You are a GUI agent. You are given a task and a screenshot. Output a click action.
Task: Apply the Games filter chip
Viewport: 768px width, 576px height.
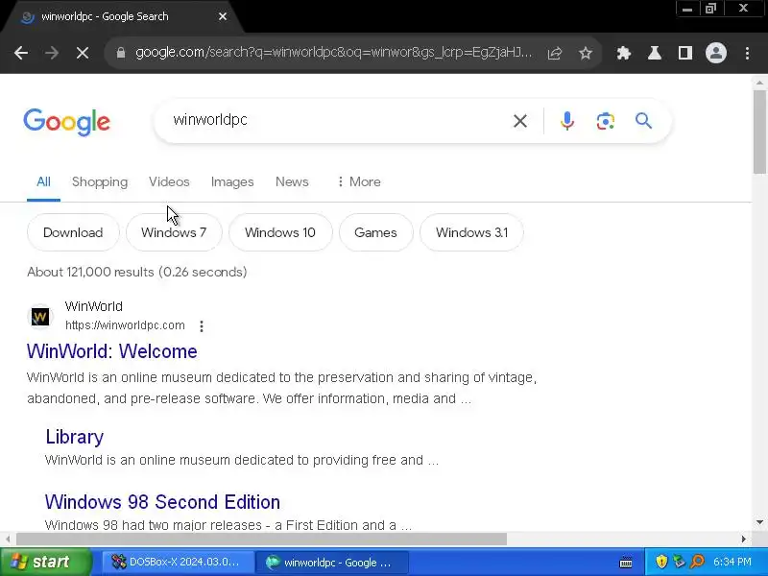click(x=375, y=232)
